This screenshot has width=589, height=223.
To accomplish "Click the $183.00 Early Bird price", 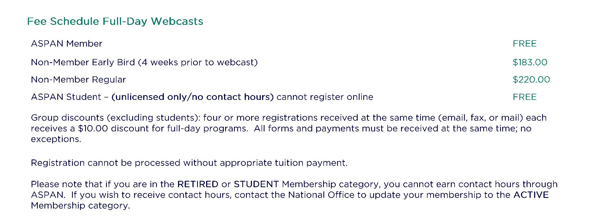I will 530,62.
